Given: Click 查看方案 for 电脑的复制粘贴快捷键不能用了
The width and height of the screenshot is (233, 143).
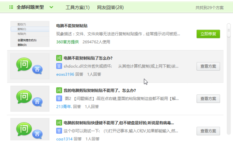Looking at the screenshot, I should tap(208, 131).
